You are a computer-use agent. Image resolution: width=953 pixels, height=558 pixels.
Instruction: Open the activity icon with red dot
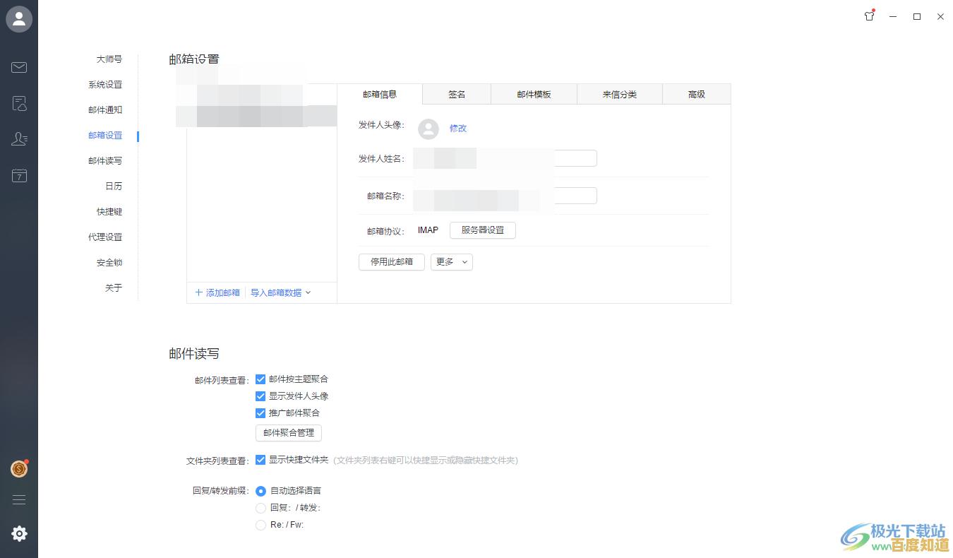(869, 15)
